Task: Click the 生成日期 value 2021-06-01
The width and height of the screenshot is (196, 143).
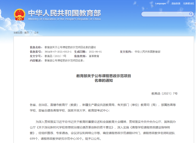Action: pos(95,52)
